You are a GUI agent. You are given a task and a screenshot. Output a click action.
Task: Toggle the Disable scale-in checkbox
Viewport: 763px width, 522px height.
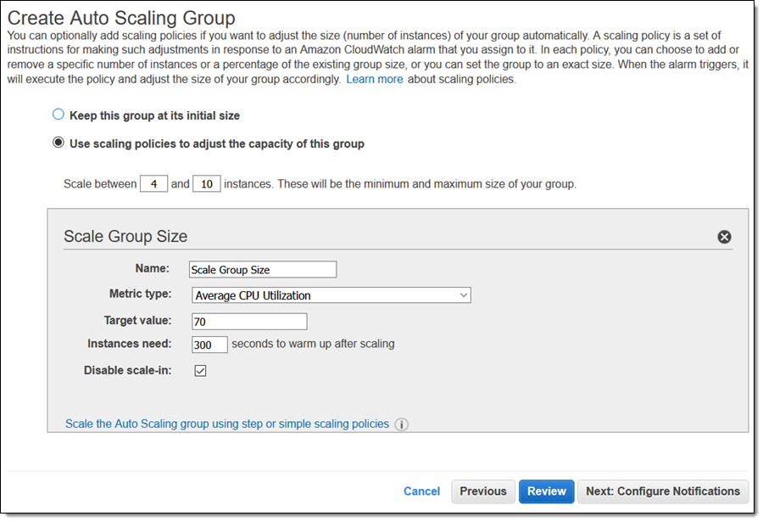tap(201, 371)
